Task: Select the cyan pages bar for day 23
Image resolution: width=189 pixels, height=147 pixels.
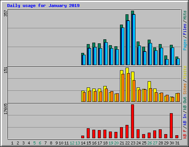Action: (134, 40)
